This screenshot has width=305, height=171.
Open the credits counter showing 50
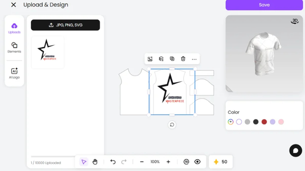point(221,162)
